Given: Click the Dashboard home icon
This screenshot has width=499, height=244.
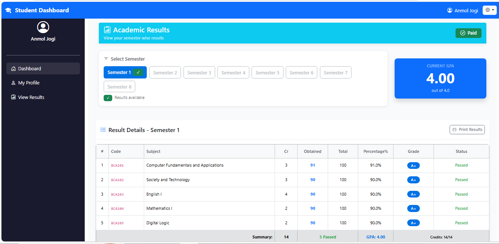Looking at the screenshot, I should 13,68.
